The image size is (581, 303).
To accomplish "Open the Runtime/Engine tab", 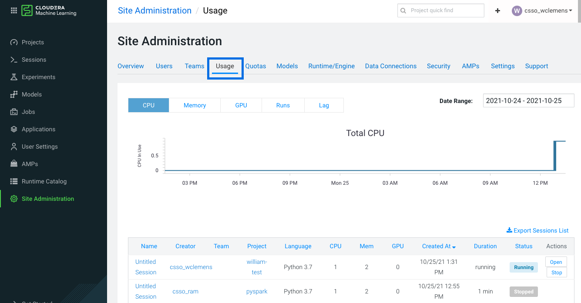I will (x=331, y=66).
